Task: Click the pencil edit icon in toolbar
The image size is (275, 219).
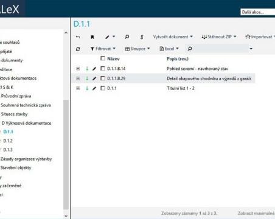Action: pos(107,37)
